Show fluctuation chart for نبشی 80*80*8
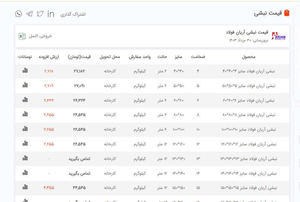The width and height of the screenshot is (300, 202). [x=25, y=114]
